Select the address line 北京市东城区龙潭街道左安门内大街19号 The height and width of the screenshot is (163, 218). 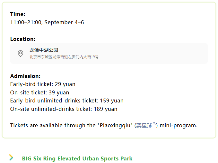click(64, 57)
